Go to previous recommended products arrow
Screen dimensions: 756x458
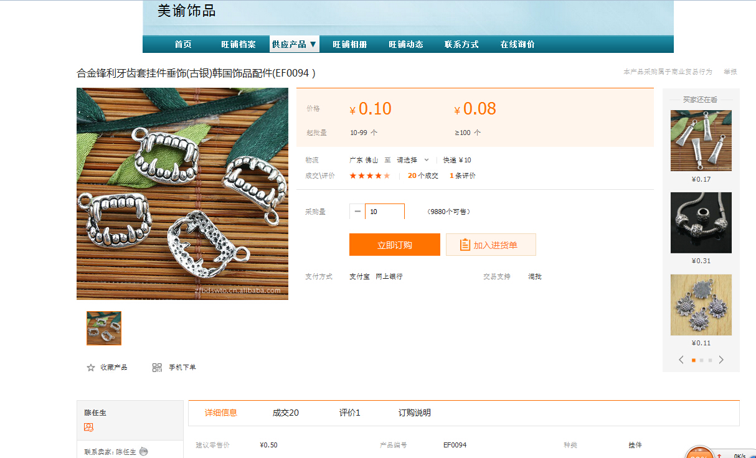tap(681, 360)
